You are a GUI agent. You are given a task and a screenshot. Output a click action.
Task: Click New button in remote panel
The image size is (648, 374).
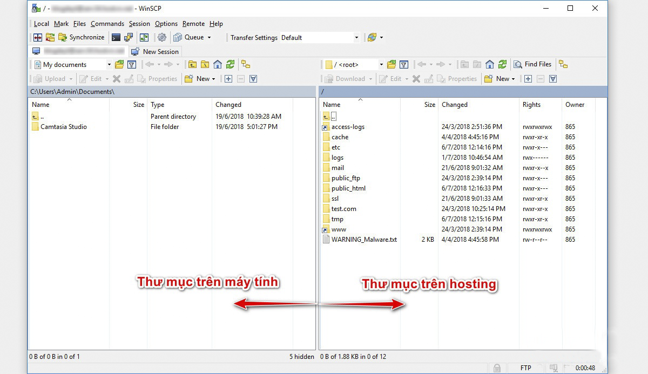tap(497, 79)
